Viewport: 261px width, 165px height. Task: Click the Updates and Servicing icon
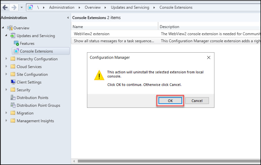13,36
